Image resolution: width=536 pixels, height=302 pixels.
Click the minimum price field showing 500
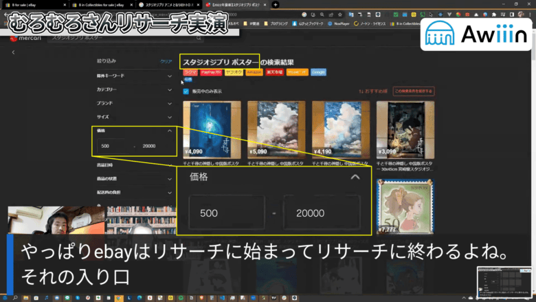point(114,146)
